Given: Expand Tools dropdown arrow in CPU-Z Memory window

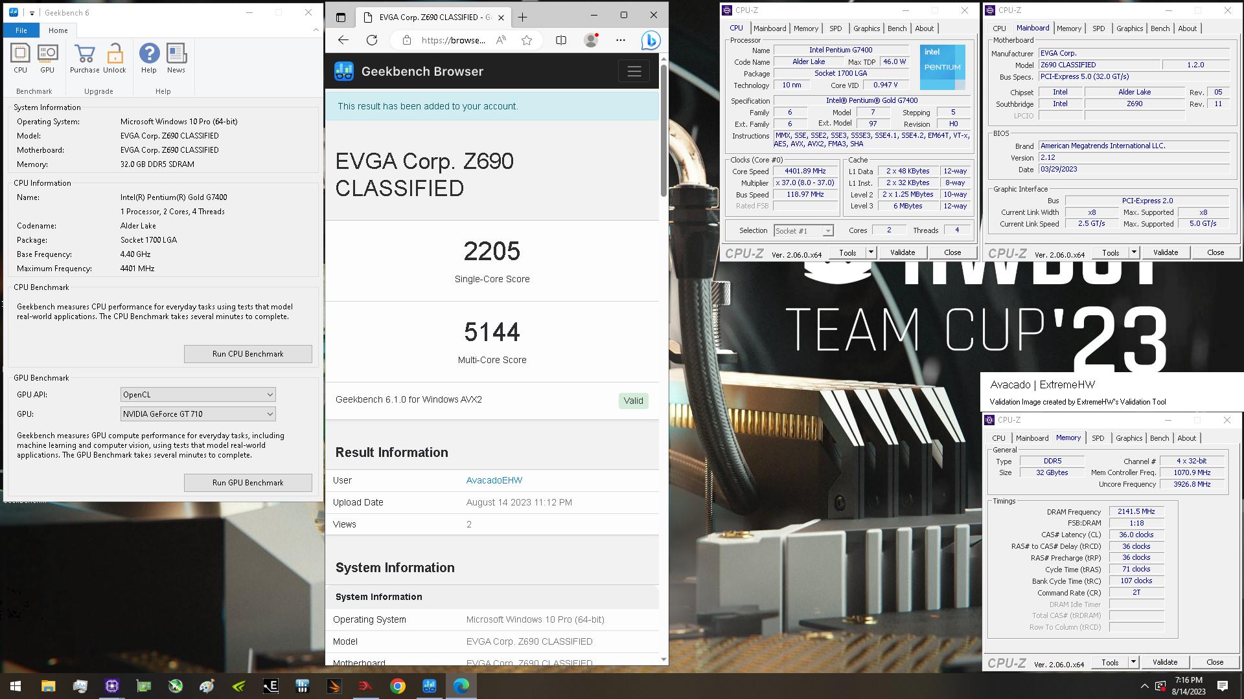Looking at the screenshot, I should (1133, 662).
